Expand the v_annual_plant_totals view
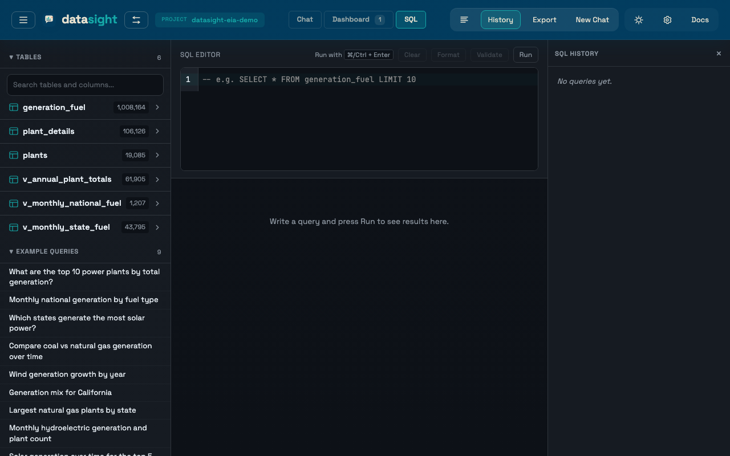The height and width of the screenshot is (456, 730). [157, 179]
